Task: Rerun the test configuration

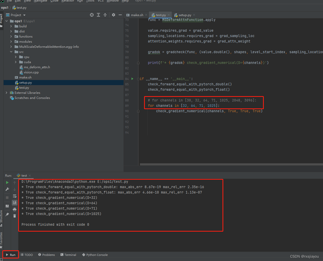Action: point(7,183)
